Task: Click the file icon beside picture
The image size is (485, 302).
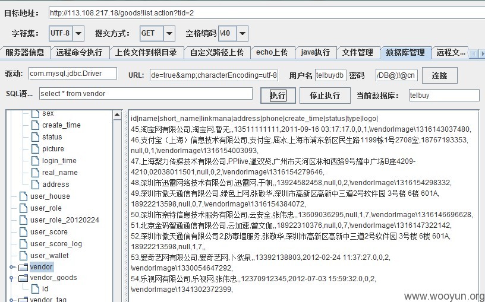Action: (36, 149)
